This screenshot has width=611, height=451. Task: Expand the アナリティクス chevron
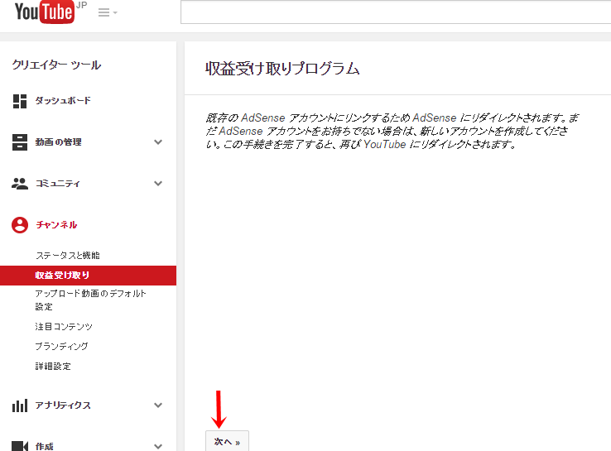[x=158, y=405]
